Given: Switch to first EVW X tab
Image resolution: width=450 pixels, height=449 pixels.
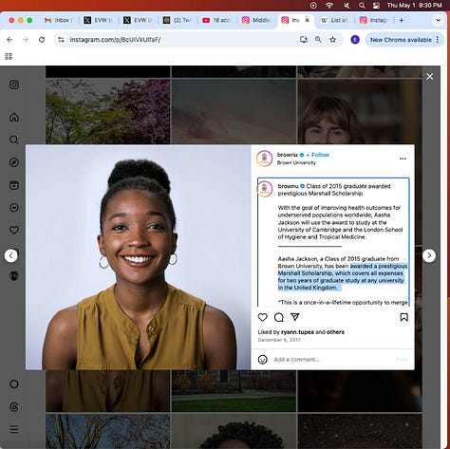Looking at the screenshot, I should tap(99, 20).
